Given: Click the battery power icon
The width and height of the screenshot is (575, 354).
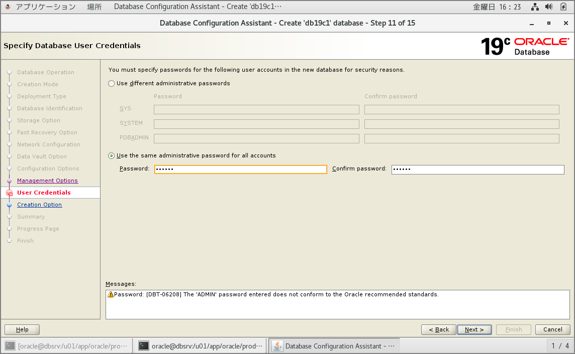Looking at the screenshot, I should click(563, 7).
